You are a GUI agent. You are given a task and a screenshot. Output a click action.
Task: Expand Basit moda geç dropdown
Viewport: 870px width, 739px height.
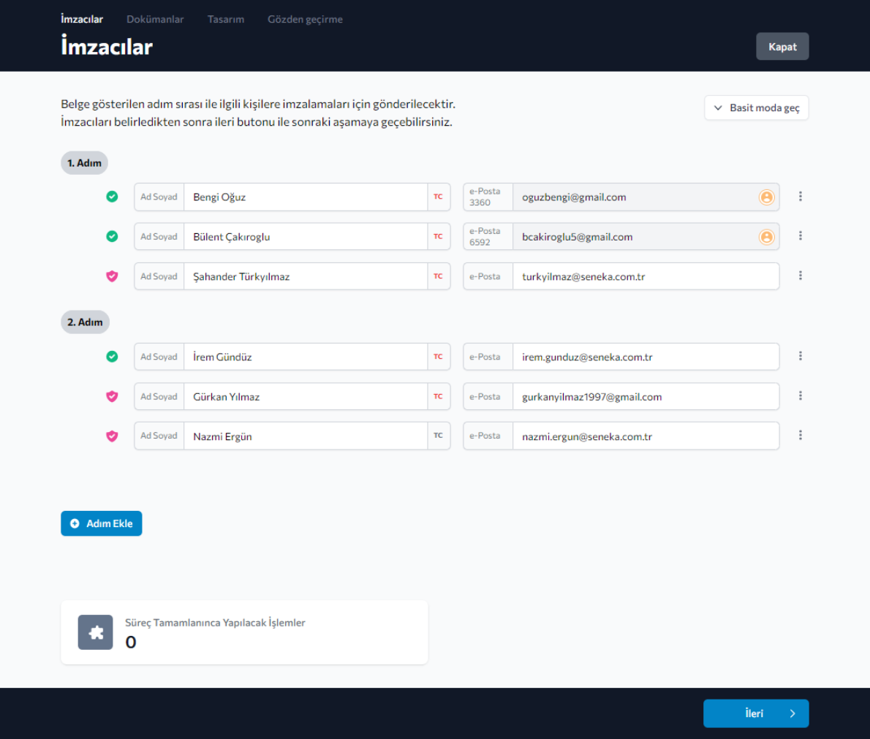(757, 108)
